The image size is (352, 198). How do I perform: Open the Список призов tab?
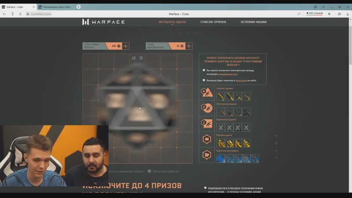[213, 22]
